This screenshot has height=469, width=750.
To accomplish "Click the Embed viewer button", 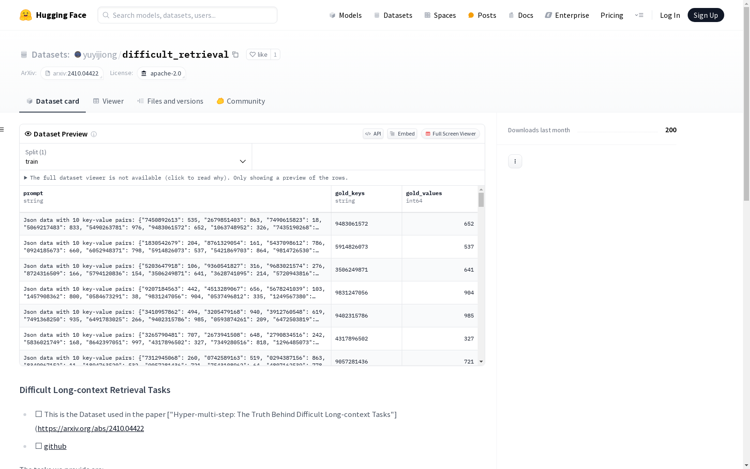I will click(402, 134).
